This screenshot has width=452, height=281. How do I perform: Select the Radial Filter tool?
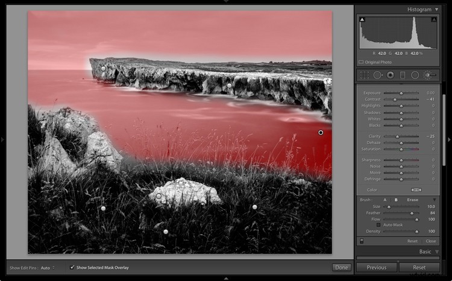click(415, 75)
